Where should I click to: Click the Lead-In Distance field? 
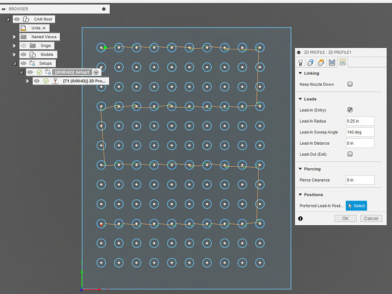tap(360, 143)
